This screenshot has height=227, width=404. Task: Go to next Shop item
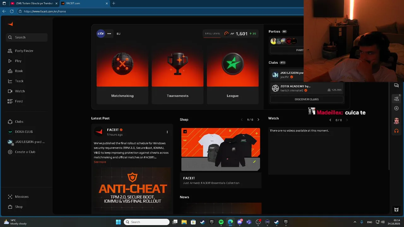coord(258,120)
